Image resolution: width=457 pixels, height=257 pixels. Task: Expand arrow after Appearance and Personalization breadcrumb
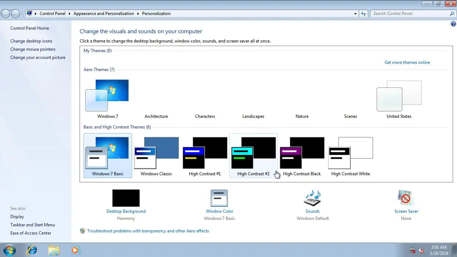coord(138,14)
